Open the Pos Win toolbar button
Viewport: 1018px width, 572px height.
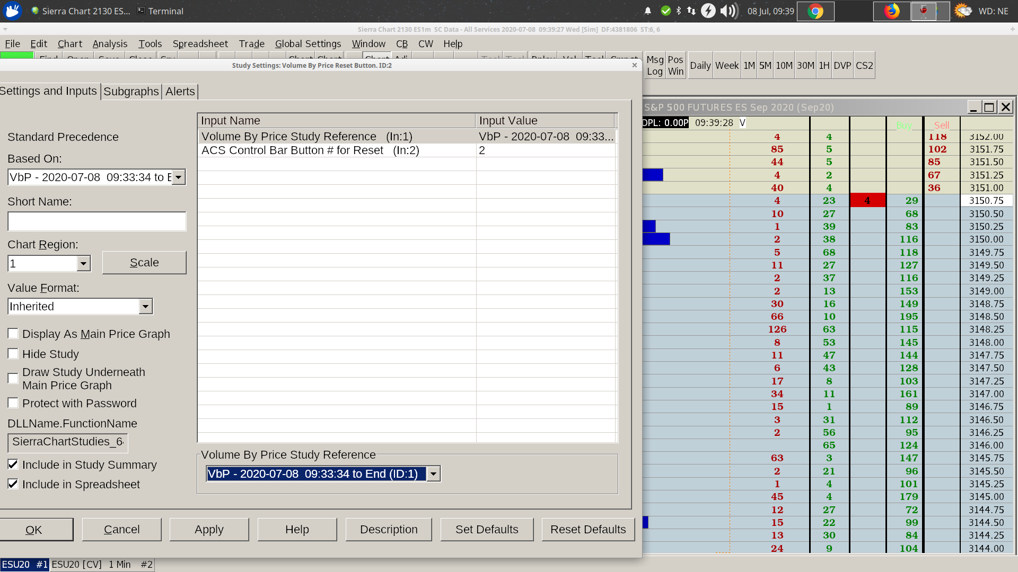(x=675, y=65)
